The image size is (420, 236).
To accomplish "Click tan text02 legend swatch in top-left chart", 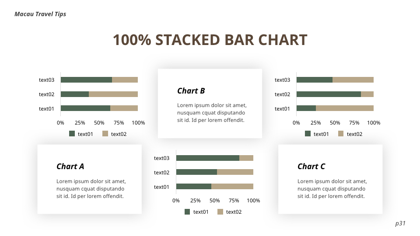I will pyautogui.click(x=105, y=134).
